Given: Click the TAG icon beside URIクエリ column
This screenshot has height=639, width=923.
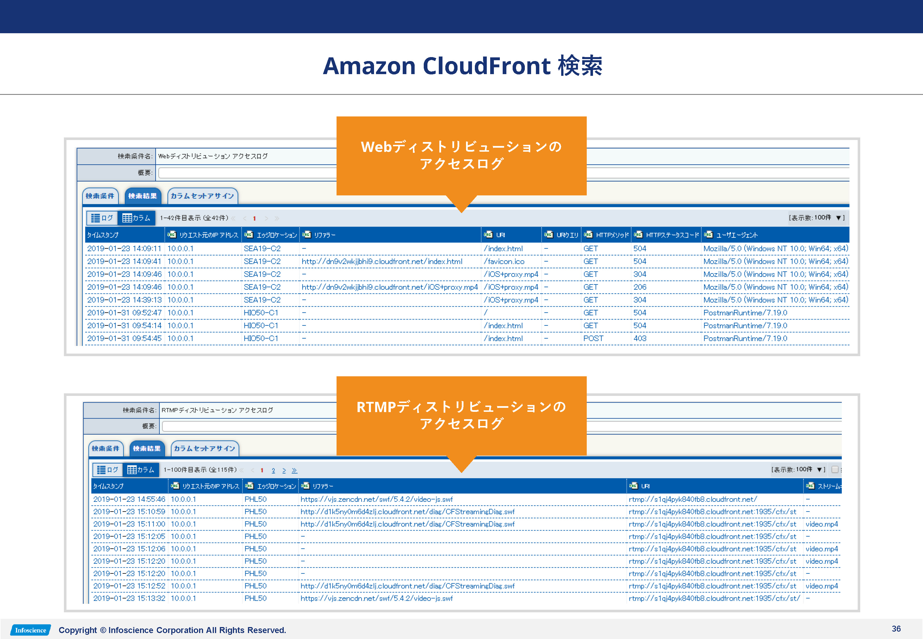Looking at the screenshot, I should [548, 235].
